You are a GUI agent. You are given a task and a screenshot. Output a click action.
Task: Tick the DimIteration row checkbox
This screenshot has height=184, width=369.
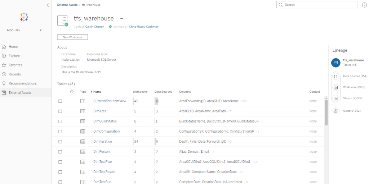60,142
